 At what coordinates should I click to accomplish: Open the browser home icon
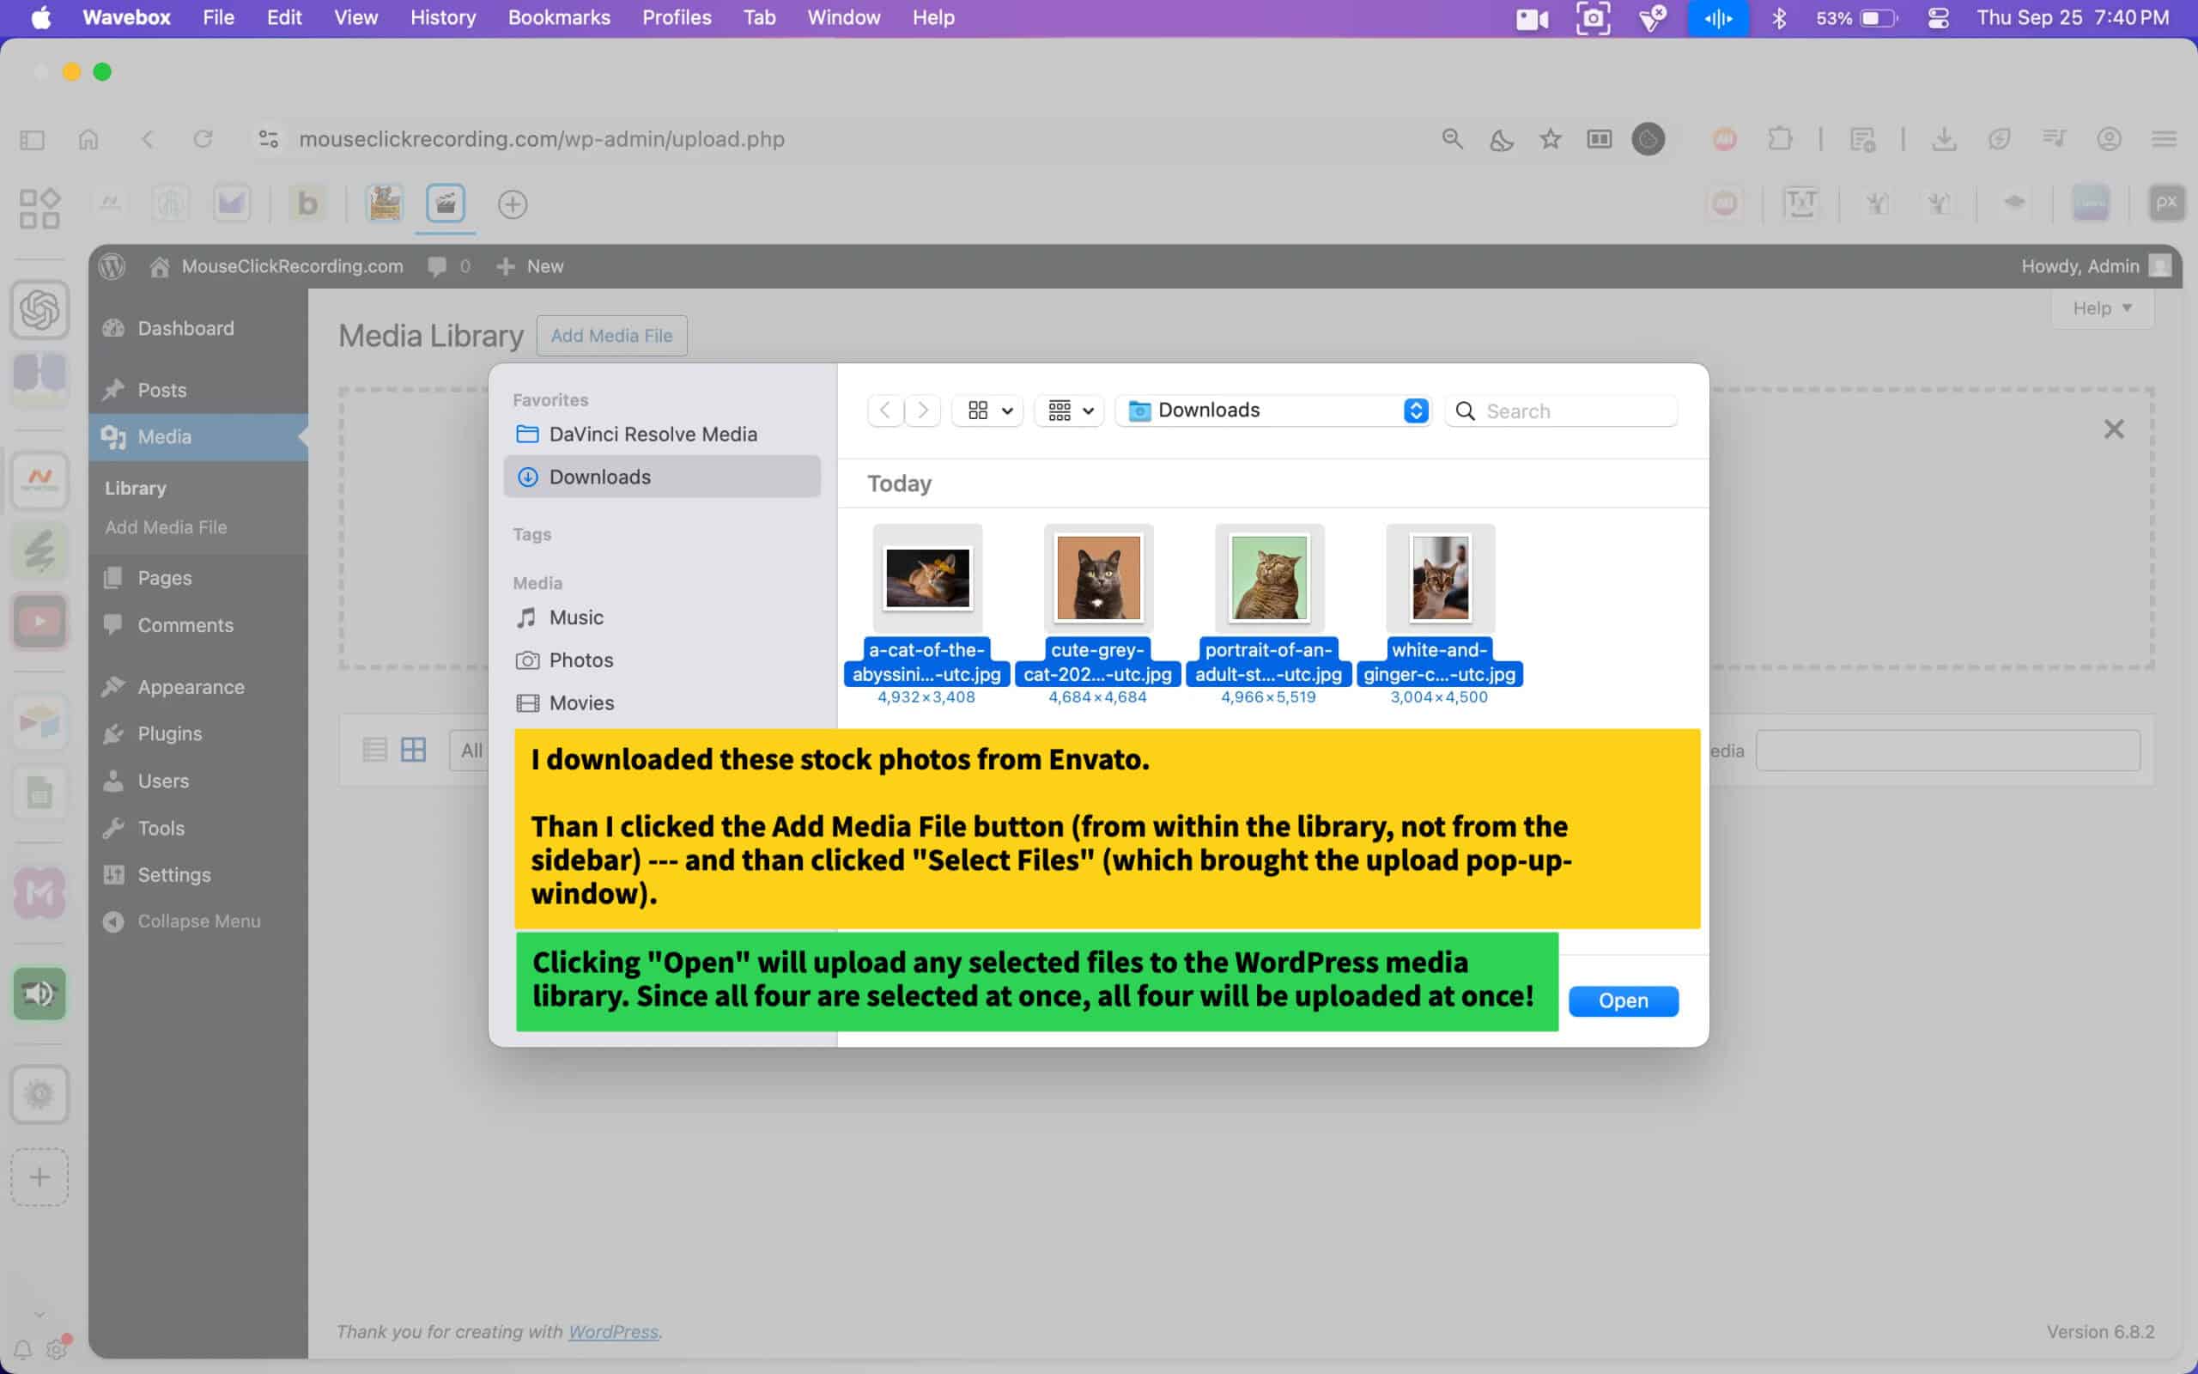pos(88,139)
